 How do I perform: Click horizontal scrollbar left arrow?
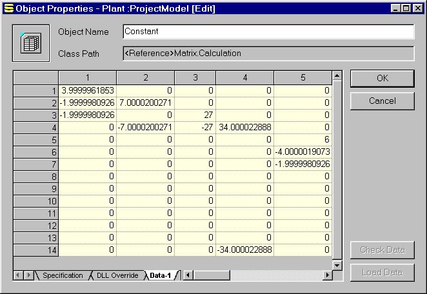tap(187, 275)
